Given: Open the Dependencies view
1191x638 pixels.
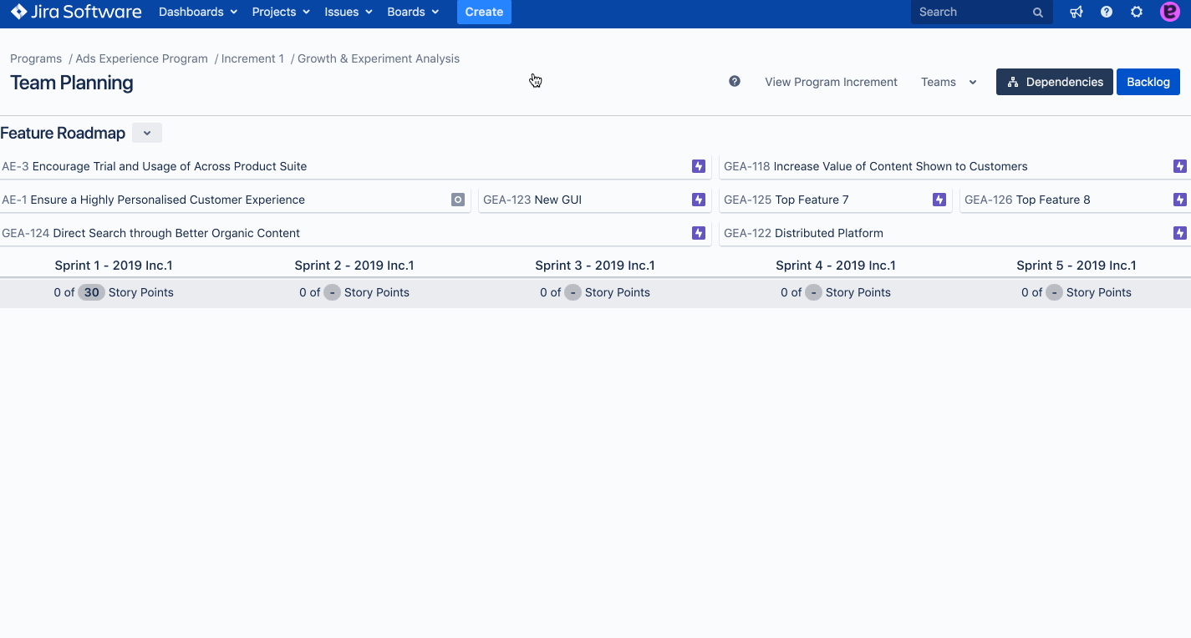Looking at the screenshot, I should click(1055, 82).
